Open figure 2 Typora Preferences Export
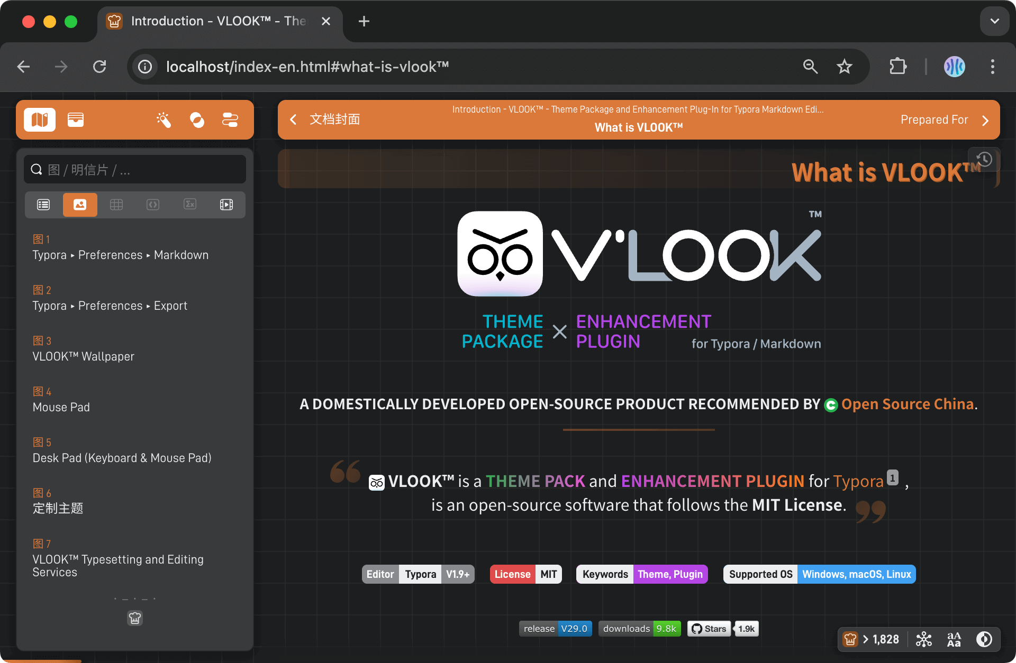The width and height of the screenshot is (1016, 663). [x=110, y=298]
